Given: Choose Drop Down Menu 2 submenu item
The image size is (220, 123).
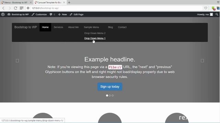Looking at the screenshot, I should [x=95, y=33].
